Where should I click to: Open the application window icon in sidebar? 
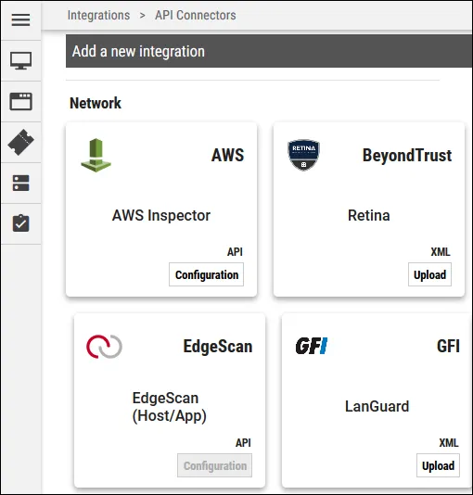(x=20, y=101)
